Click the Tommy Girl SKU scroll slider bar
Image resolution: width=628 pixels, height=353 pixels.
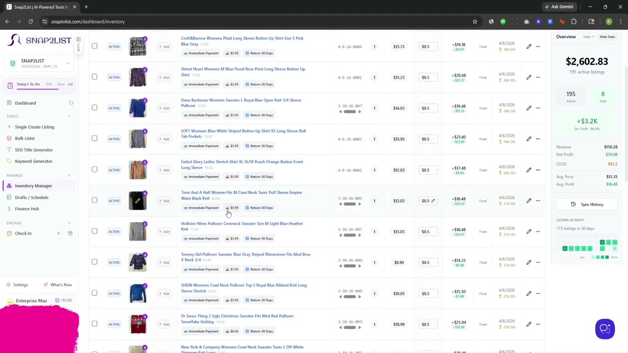pyautogui.click(x=350, y=266)
